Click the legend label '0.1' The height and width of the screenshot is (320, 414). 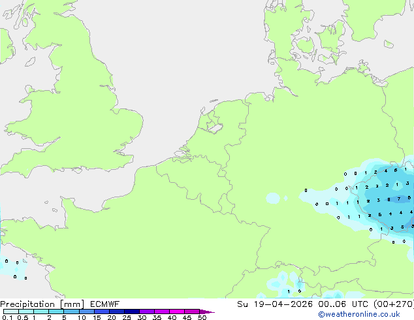[x=7, y=317]
